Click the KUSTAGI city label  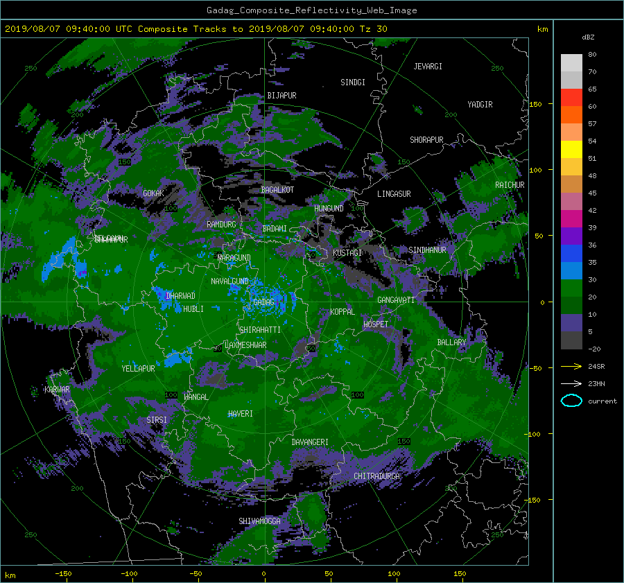(x=347, y=253)
